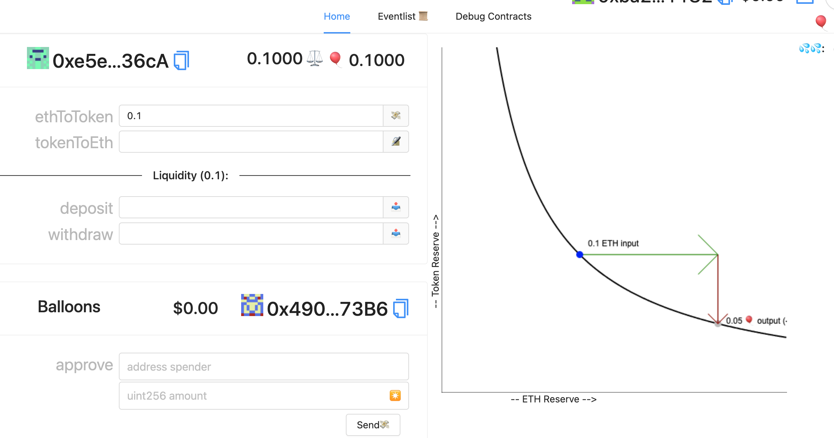Click the address spender input

tap(264, 366)
